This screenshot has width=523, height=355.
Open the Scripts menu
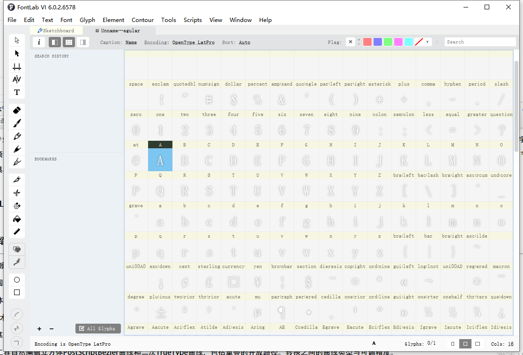(193, 20)
